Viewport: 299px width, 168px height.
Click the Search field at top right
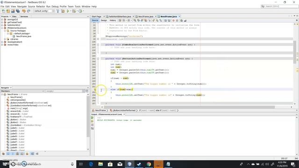coord(279,6)
